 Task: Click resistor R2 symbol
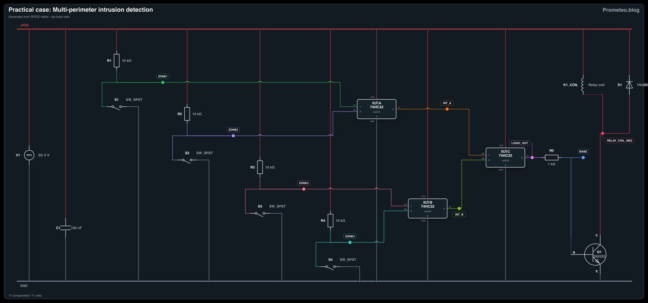[187, 114]
